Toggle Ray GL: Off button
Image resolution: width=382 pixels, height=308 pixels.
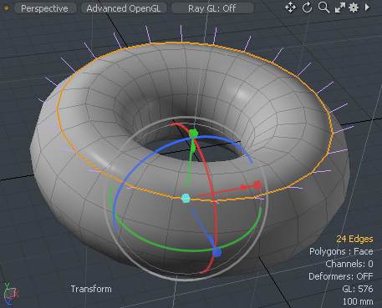212,8
